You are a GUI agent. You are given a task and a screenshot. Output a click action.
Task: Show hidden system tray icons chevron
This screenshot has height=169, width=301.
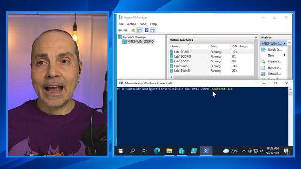[x=244, y=151]
